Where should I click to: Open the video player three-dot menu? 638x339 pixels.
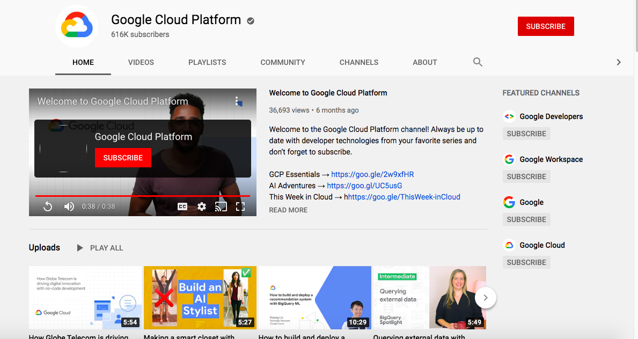pos(237,101)
